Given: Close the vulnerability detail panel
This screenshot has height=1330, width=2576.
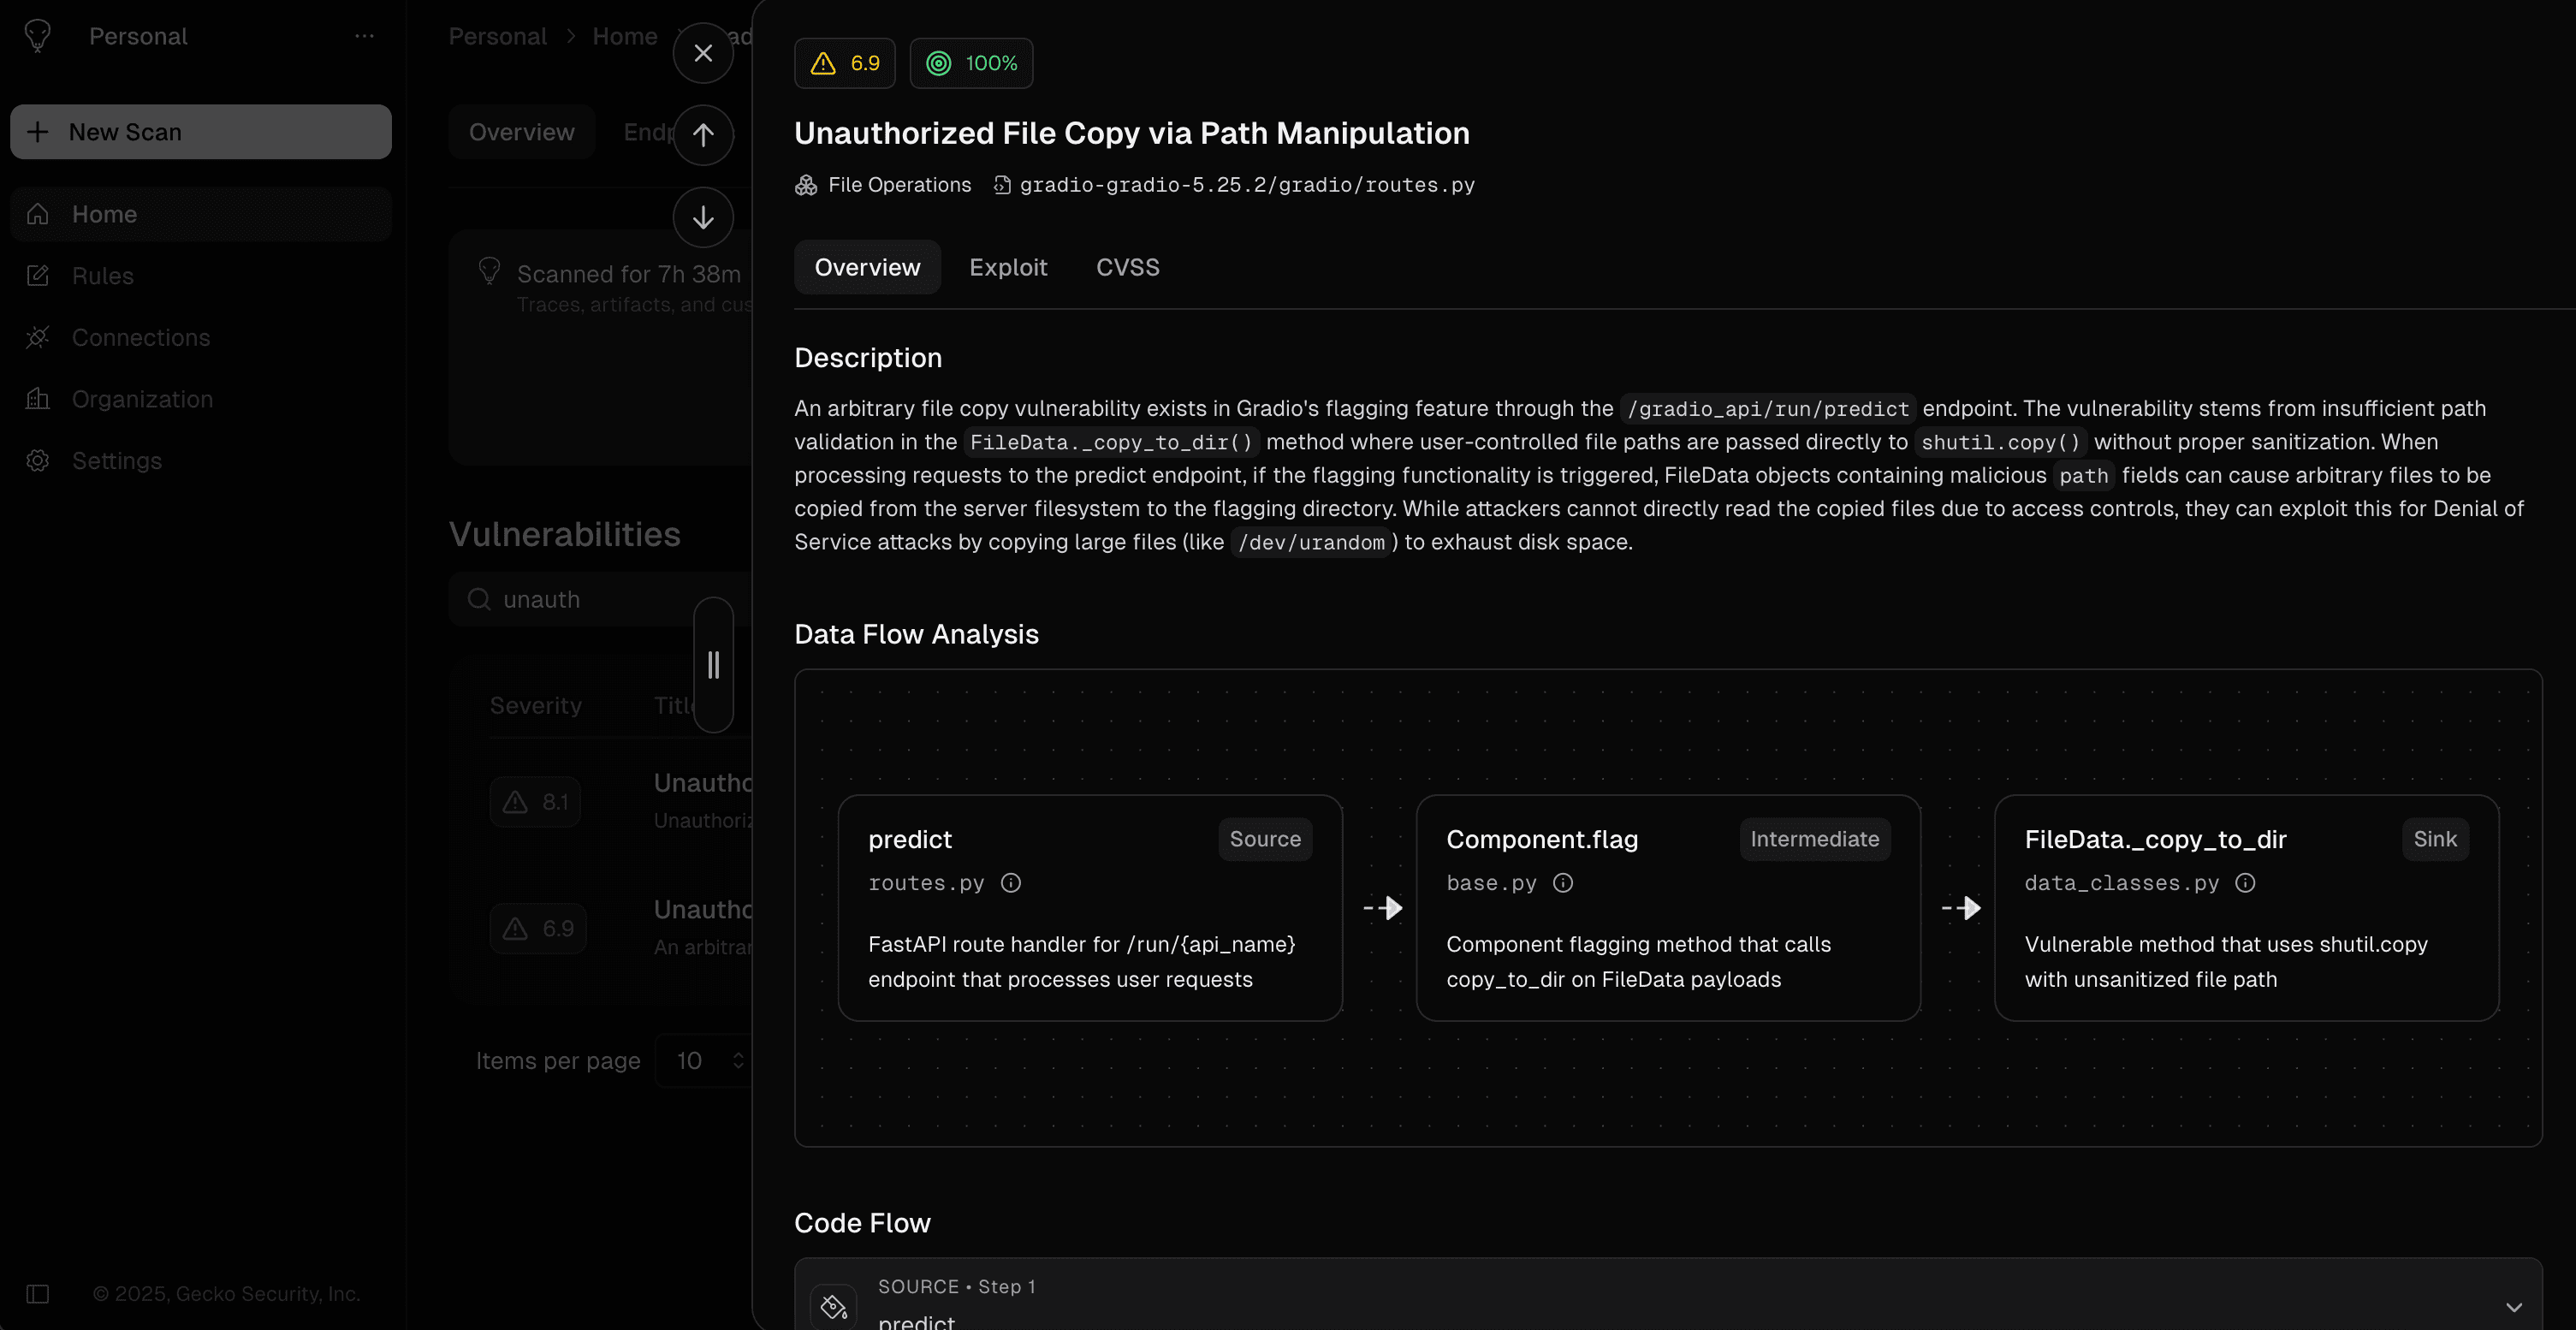Looking at the screenshot, I should 703,53.
